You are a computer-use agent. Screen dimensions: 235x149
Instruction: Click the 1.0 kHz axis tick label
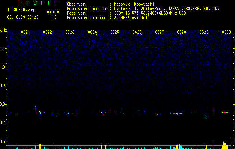click(3, 67)
